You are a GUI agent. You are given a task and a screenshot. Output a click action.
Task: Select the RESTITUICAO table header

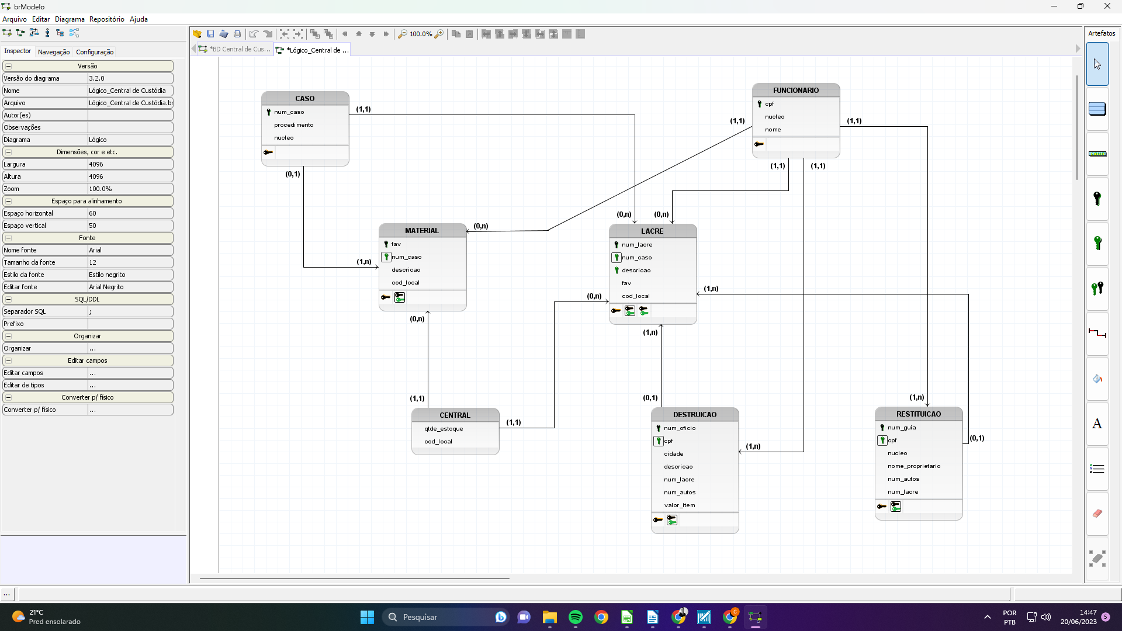(919, 414)
